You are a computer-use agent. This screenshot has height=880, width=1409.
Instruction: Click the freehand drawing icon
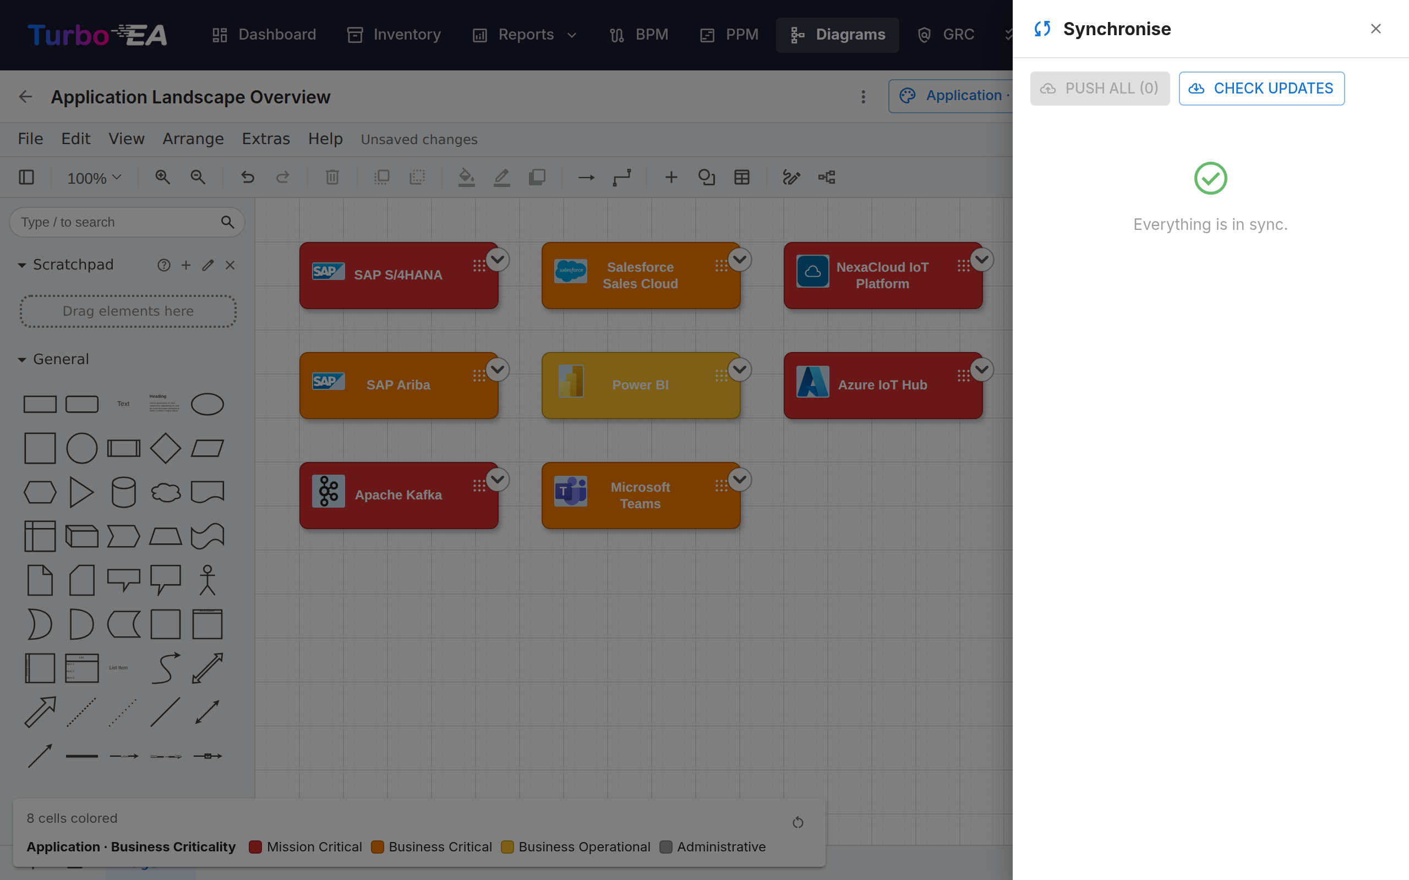(791, 177)
